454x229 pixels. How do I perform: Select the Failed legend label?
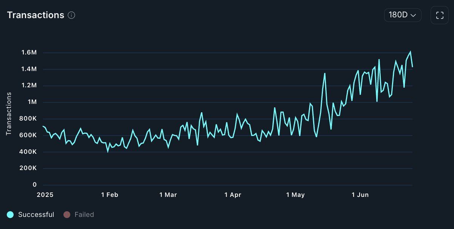click(x=84, y=214)
